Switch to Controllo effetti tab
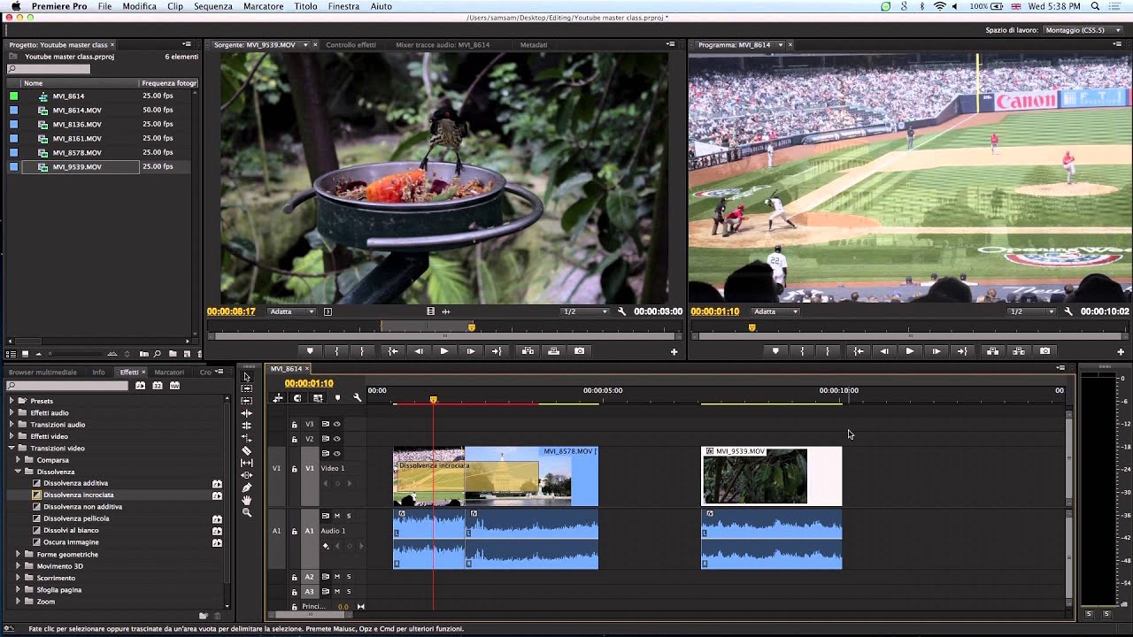Screen dimensions: 1133x637 351,44
